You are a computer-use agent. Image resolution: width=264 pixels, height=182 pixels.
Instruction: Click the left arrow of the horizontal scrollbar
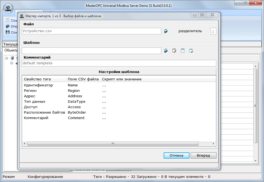[x=25, y=144]
